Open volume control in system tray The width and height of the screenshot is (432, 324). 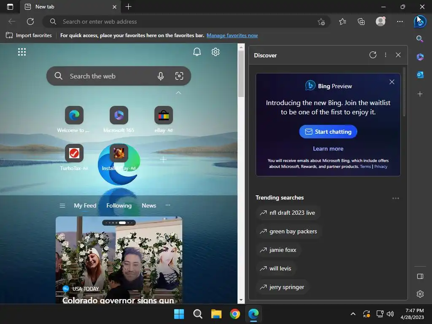[x=390, y=314]
